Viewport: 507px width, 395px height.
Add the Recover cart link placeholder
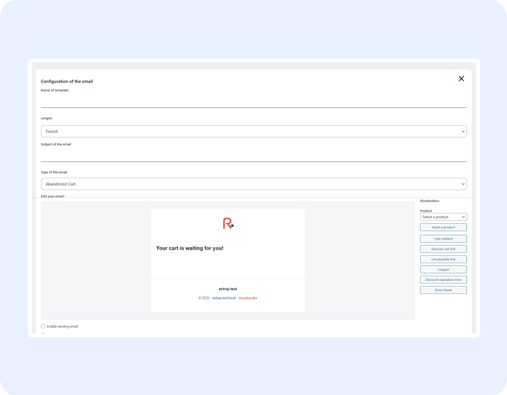tap(443, 249)
